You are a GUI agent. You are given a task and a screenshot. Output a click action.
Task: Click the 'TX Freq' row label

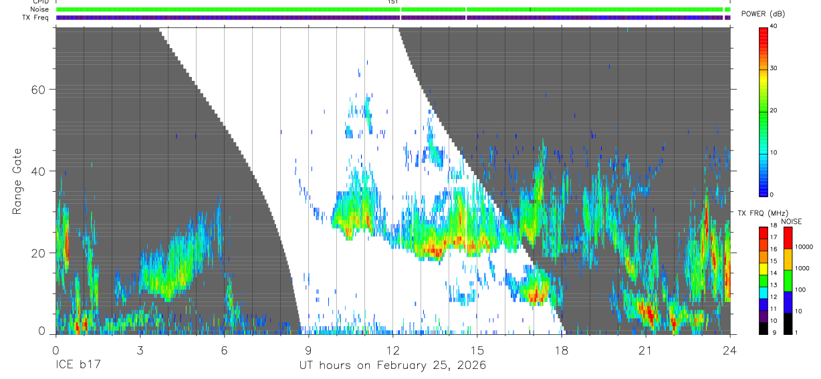point(35,17)
